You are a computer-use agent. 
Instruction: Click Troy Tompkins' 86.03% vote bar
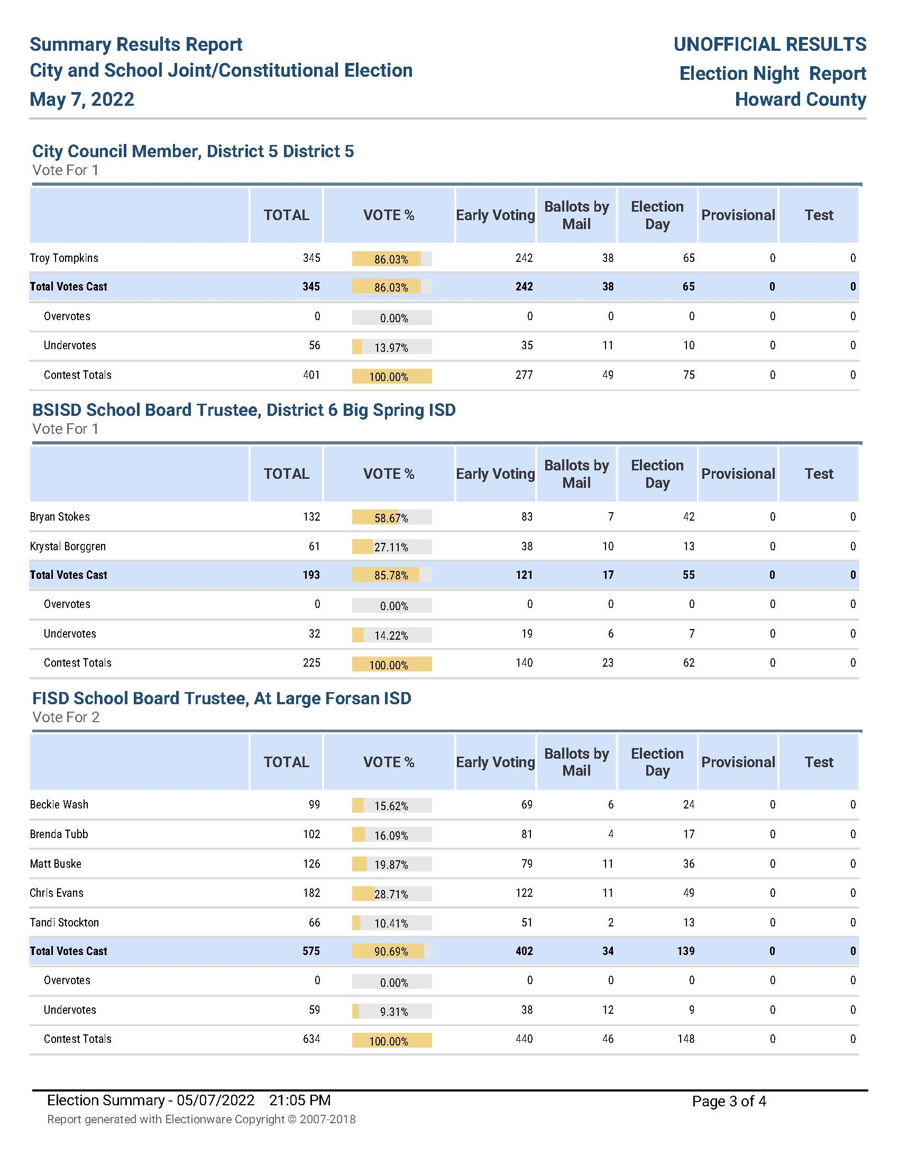point(391,259)
